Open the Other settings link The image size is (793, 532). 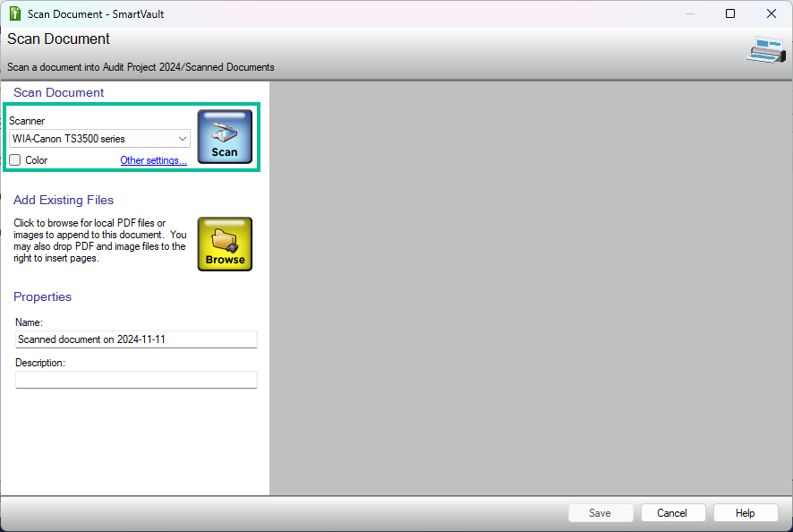(153, 160)
